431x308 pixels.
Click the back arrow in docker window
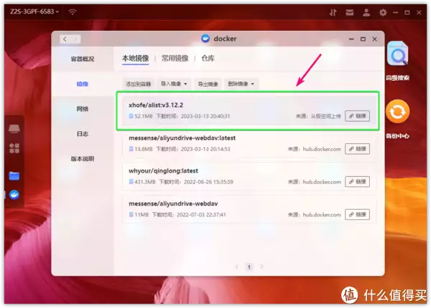point(65,39)
